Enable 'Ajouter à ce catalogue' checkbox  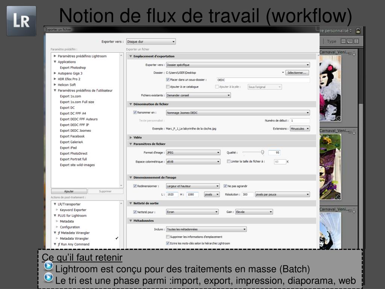(x=168, y=87)
